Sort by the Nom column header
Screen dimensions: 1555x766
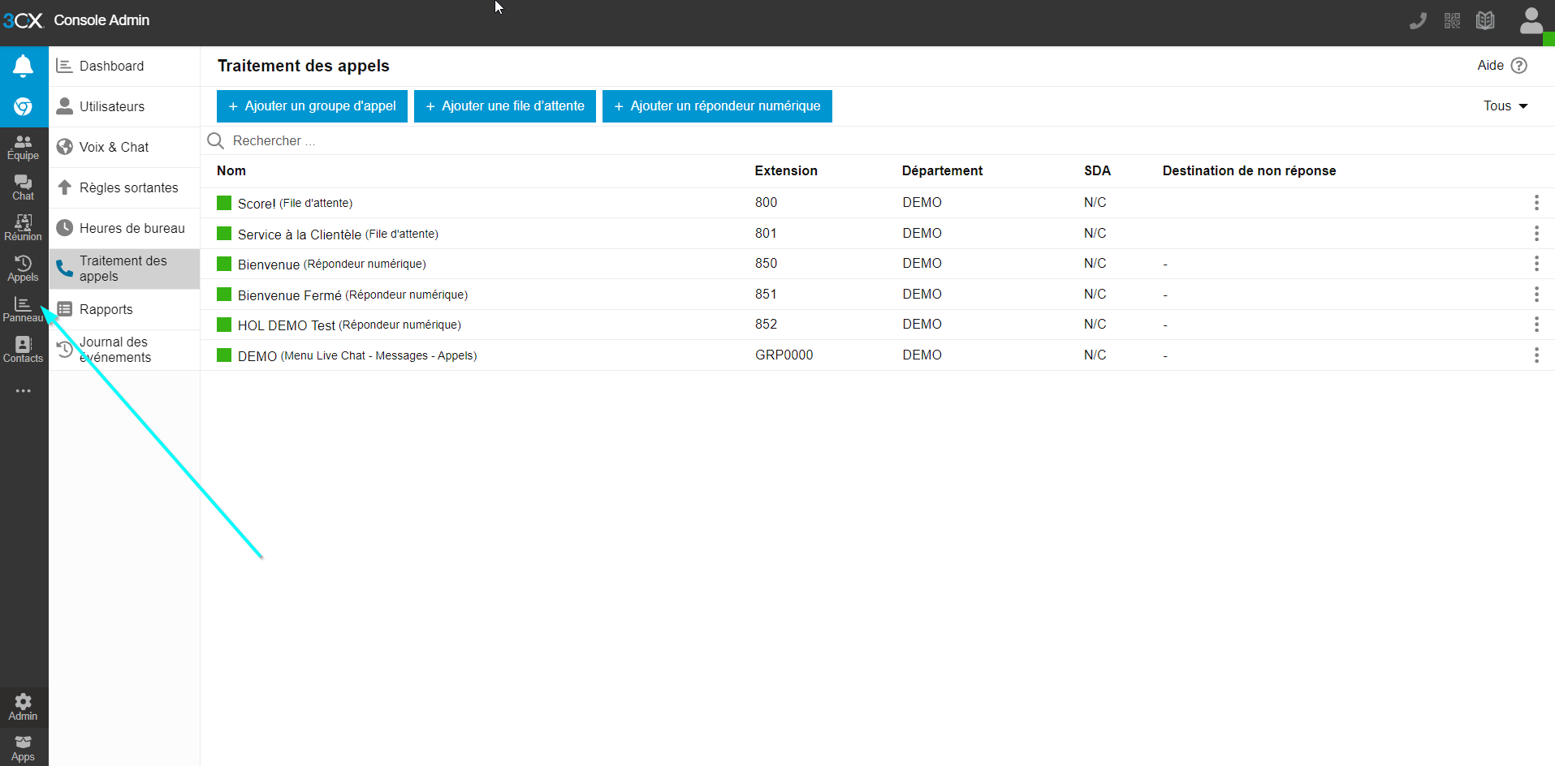tap(231, 171)
